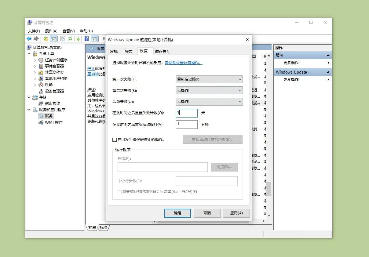Click the services list vertical scrollbar thumb

click(269, 189)
